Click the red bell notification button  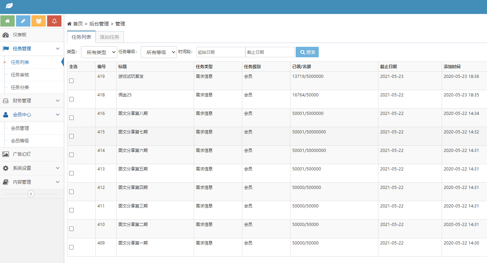click(x=54, y=21)
